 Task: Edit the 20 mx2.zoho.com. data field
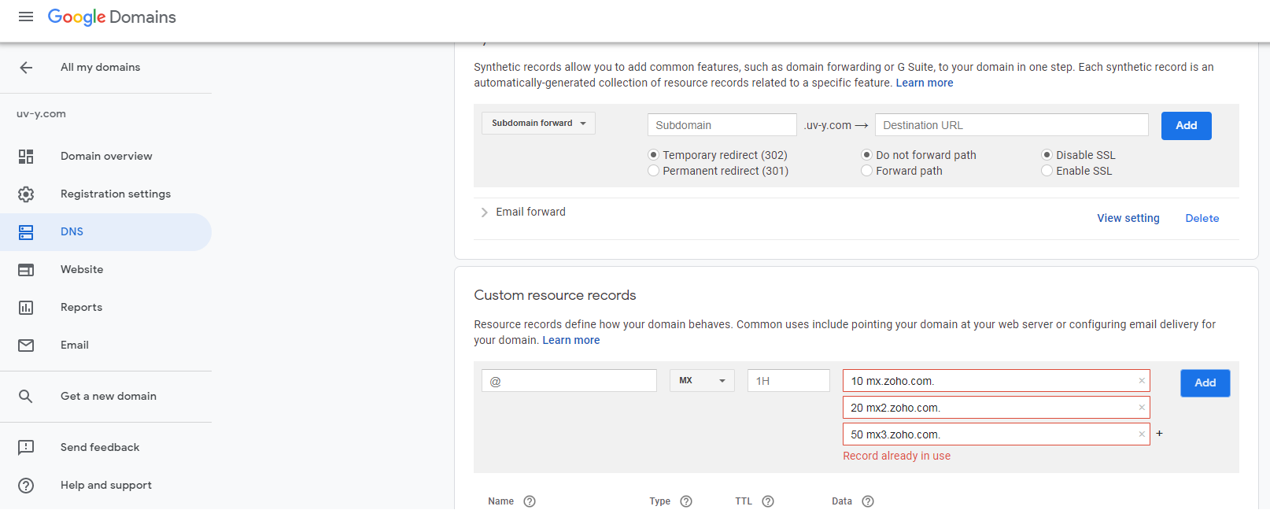(996, 408)
